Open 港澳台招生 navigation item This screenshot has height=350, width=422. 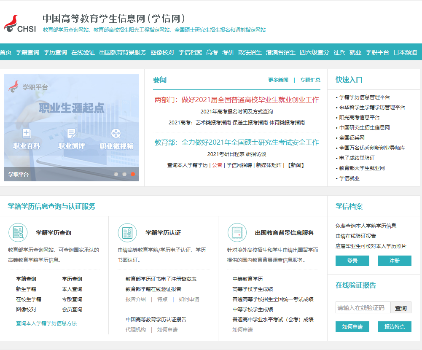click(x=281, y=52)
